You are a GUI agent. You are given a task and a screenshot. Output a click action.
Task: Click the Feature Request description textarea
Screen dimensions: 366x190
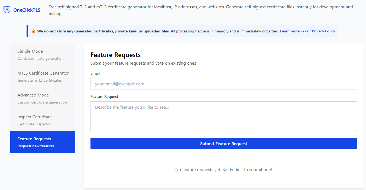click(x=224, y=116)
